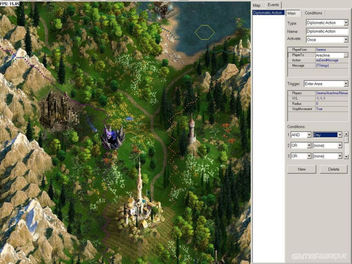Viewport: 352px width, 264px height.
Task: Open condition 2 (none) dropdown
Action: click(328, 145)
